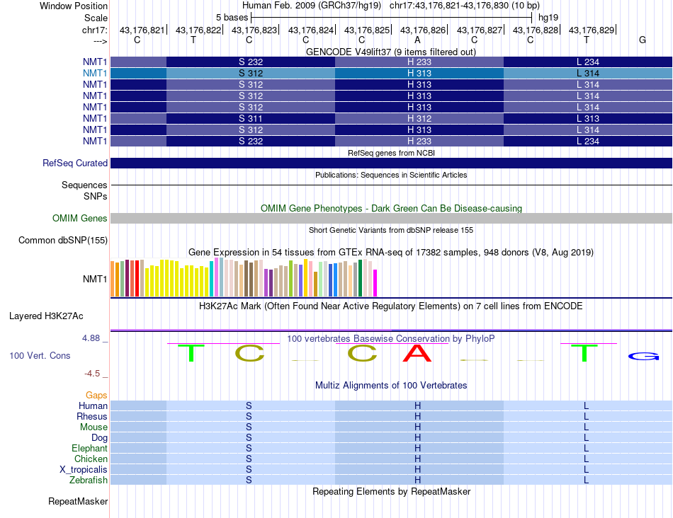This screenshot has height=518, width=673.
Task: Select the gray OMIM Genes bar
Action: (x=391, y=218)
